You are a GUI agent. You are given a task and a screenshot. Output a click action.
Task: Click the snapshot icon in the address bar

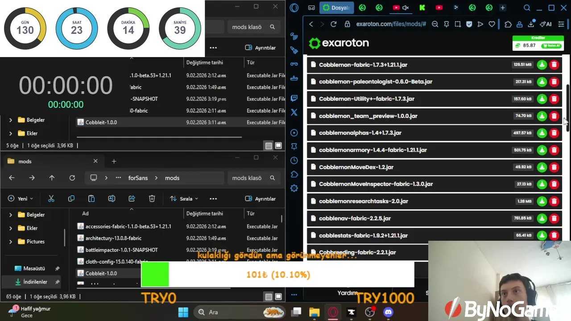click(x=458, y=24)
